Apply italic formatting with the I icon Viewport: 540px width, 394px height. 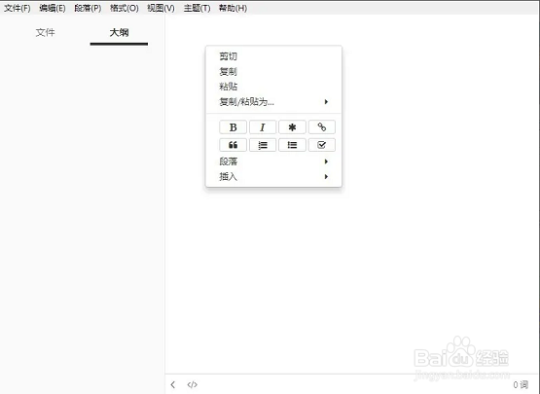263,127
